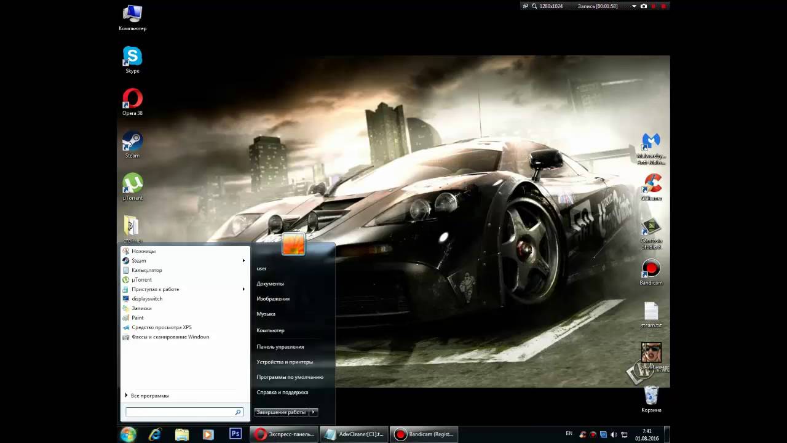The height and width of the screenshot is (443, 787).
Task: Launch µTorrent from the Start menu list
Action: click(x=185, y=280)
